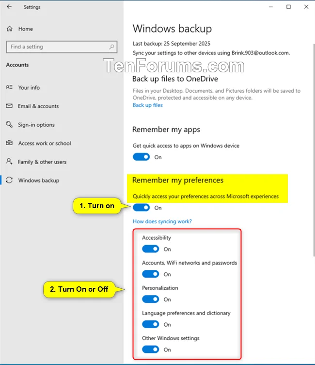Click Last backup: 25 September 2025 text
Viewport: 315px width, 365px height.
pos(172,44)
